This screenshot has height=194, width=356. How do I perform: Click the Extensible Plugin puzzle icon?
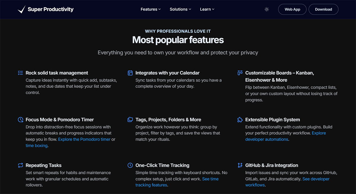[x=240, y=120]
